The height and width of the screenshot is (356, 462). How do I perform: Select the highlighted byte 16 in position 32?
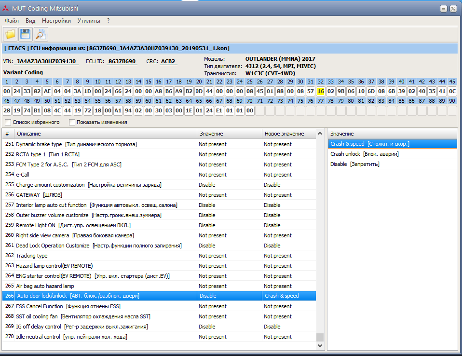coord(321,91)
